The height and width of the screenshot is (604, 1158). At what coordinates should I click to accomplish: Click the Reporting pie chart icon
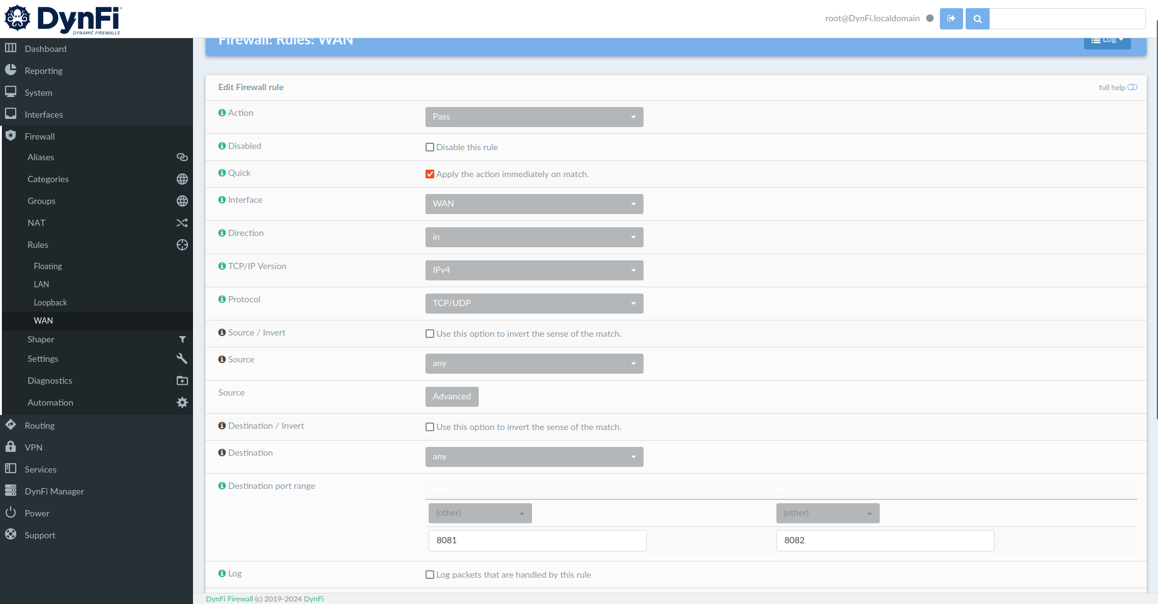tap(11, 70)
